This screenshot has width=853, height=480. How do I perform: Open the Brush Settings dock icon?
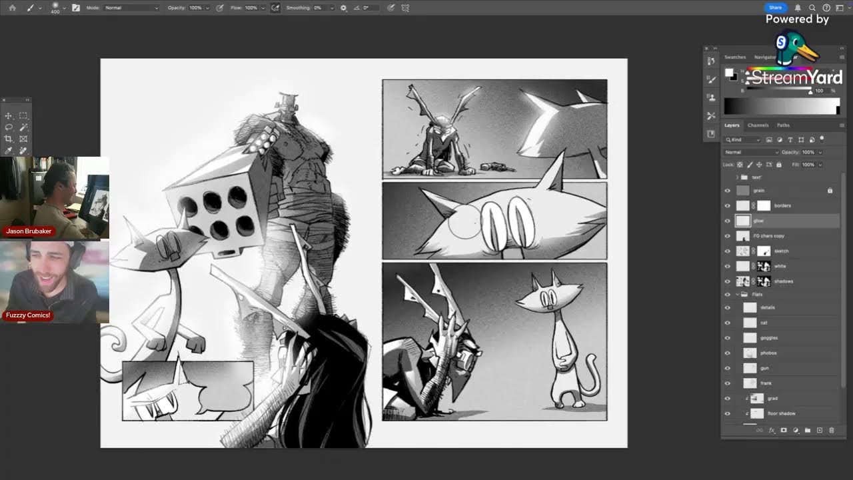pos(711,79)
